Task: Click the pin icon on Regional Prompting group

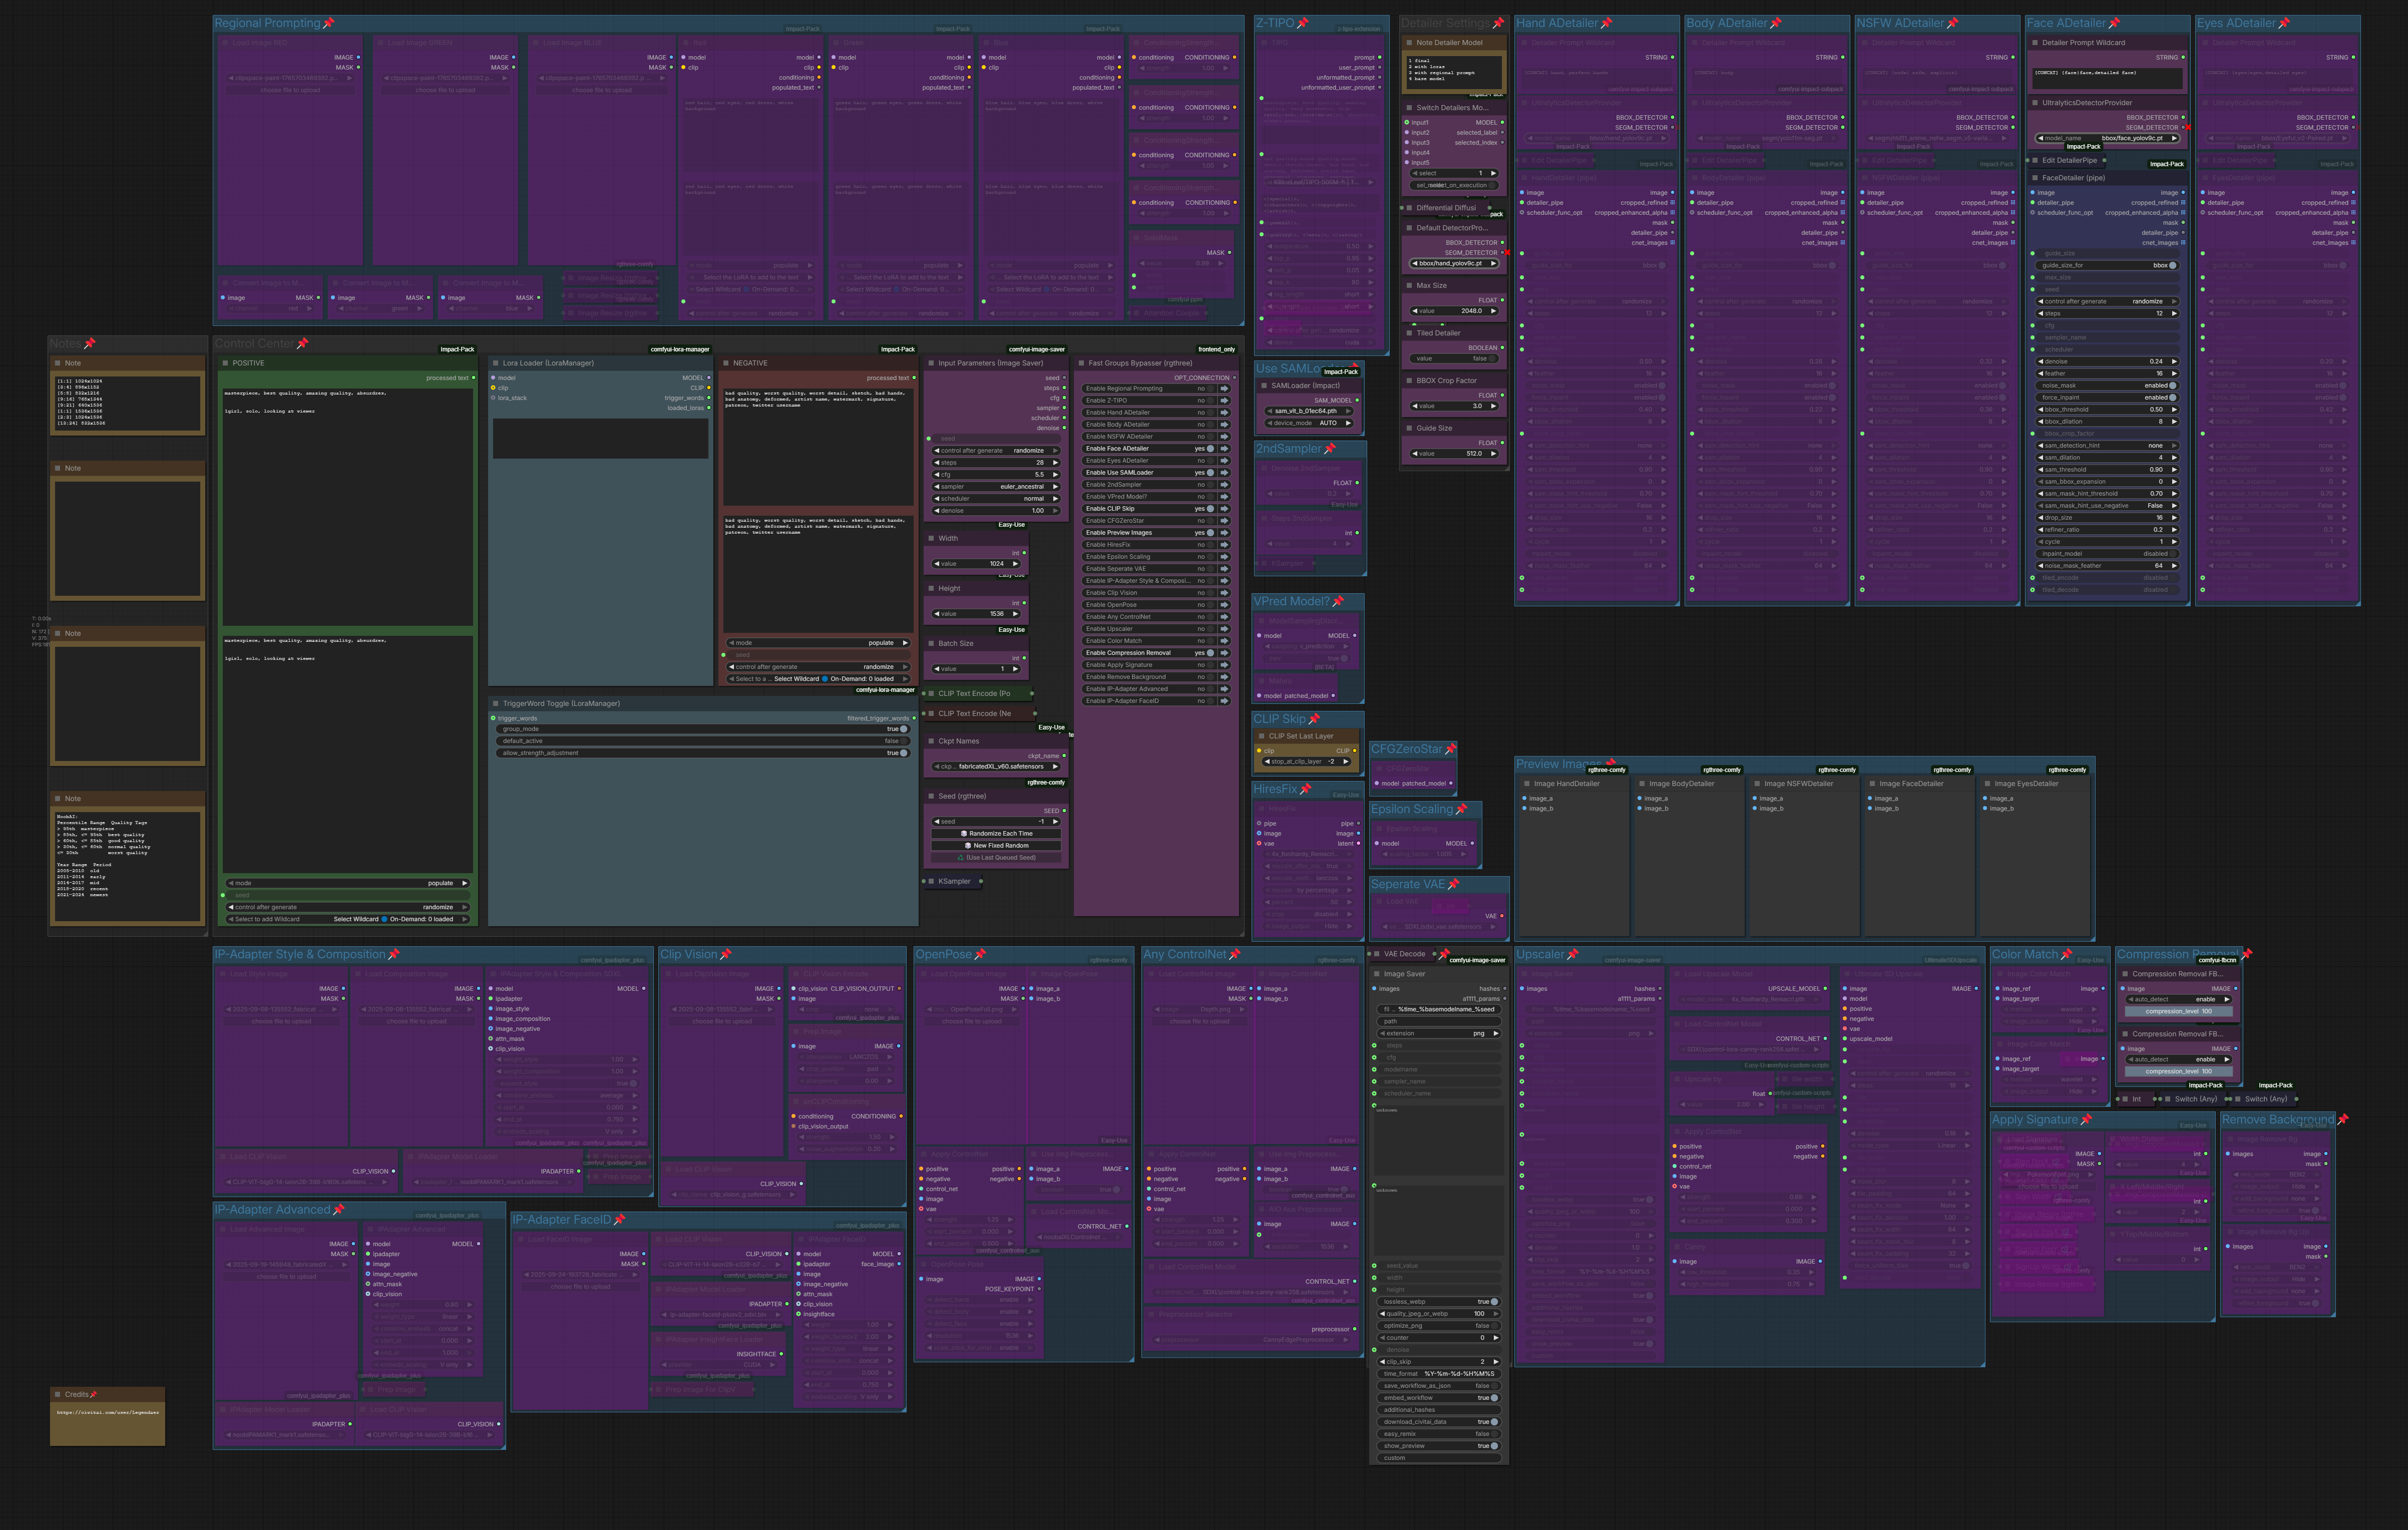Action: point(328,23)
